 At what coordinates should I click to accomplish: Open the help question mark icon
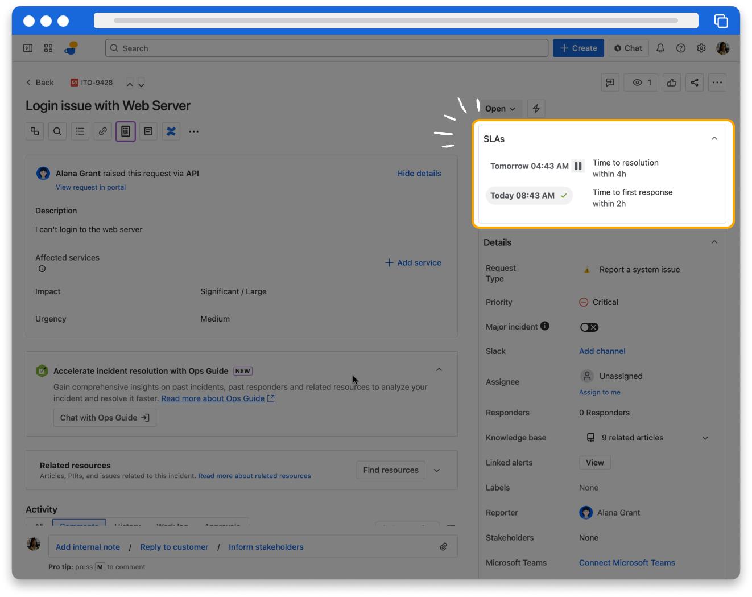coord(681,48)
